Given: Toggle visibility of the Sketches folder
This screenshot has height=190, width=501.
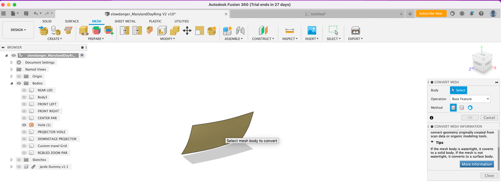Looking at the screenshot, I should coord(19,159).
